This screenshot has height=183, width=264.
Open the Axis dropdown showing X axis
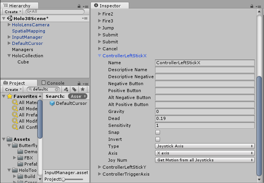click(204, 153)
